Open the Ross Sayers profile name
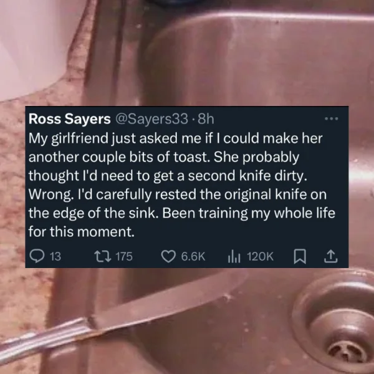Viewport: 374px width, 374px height. [x=70, y=119]
